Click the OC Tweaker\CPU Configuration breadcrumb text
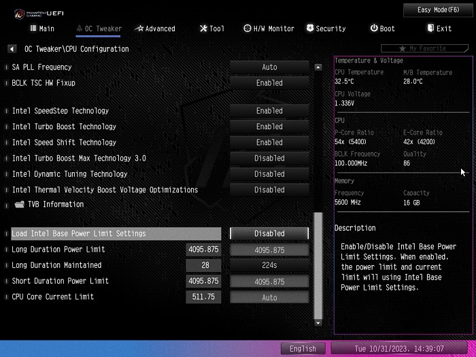 (76, 49)
